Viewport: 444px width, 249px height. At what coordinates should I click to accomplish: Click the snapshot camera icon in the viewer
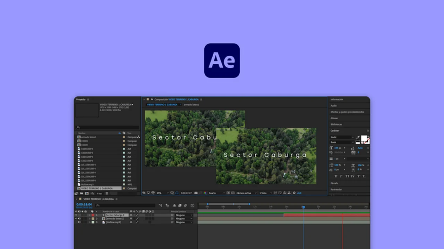196,193
